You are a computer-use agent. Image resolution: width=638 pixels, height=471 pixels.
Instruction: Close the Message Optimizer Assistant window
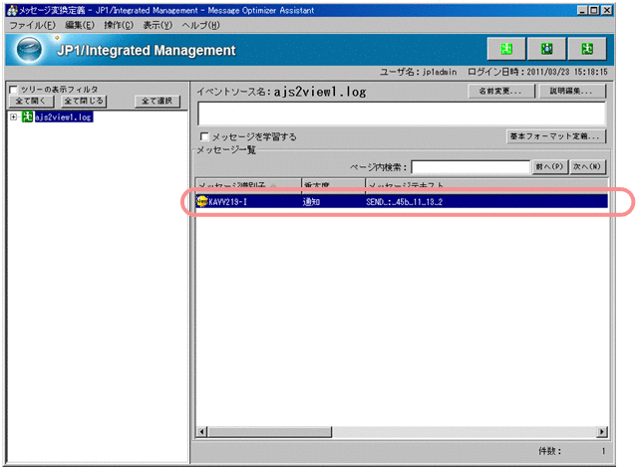(x=607, y=10)
